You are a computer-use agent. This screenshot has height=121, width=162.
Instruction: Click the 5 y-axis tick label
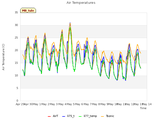pyautogui.click(x=17, y=88)
